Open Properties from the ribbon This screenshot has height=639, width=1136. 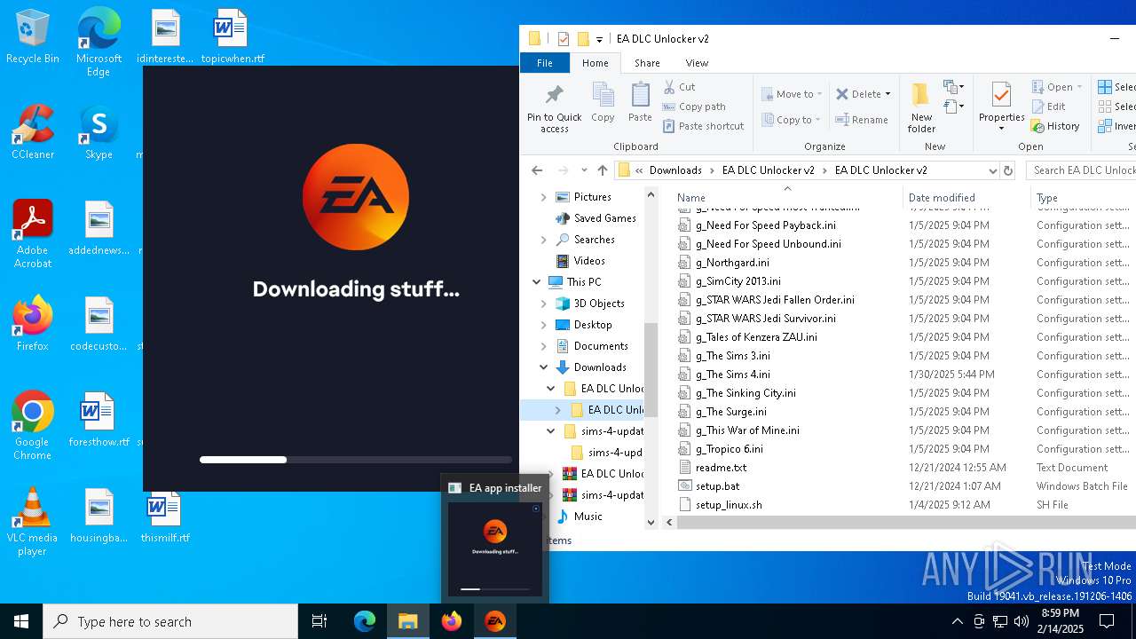tap(1002, 106)
